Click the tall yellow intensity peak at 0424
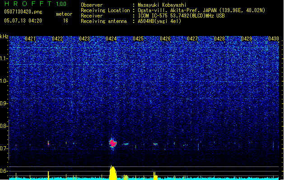 pos(113,173)
